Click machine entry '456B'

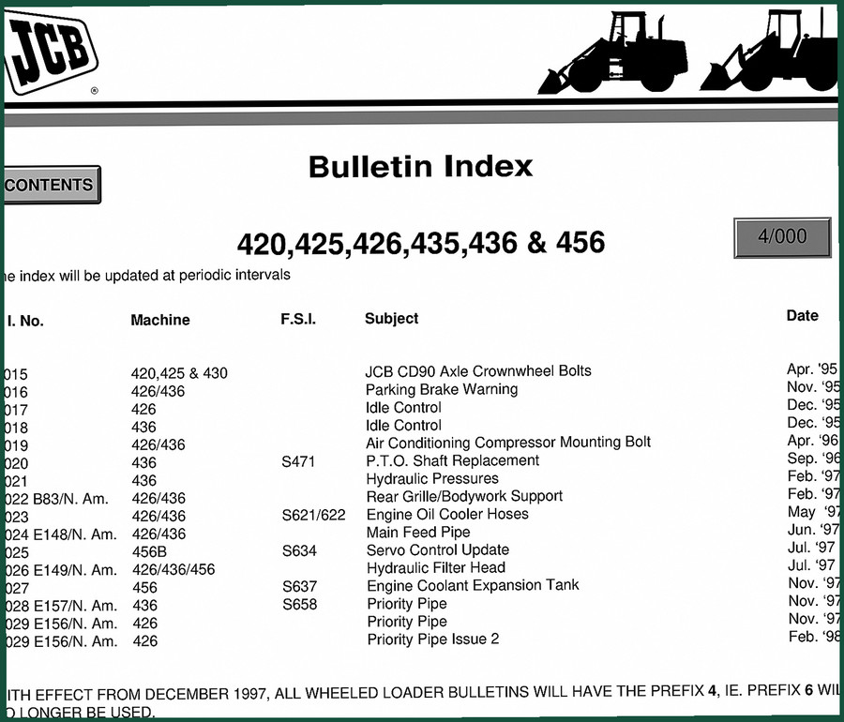click(149, 551)
